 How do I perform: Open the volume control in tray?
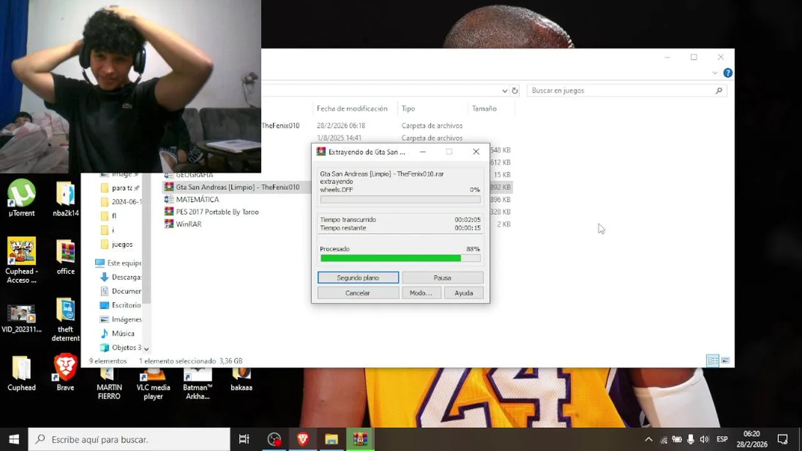(x=704, y=439)
